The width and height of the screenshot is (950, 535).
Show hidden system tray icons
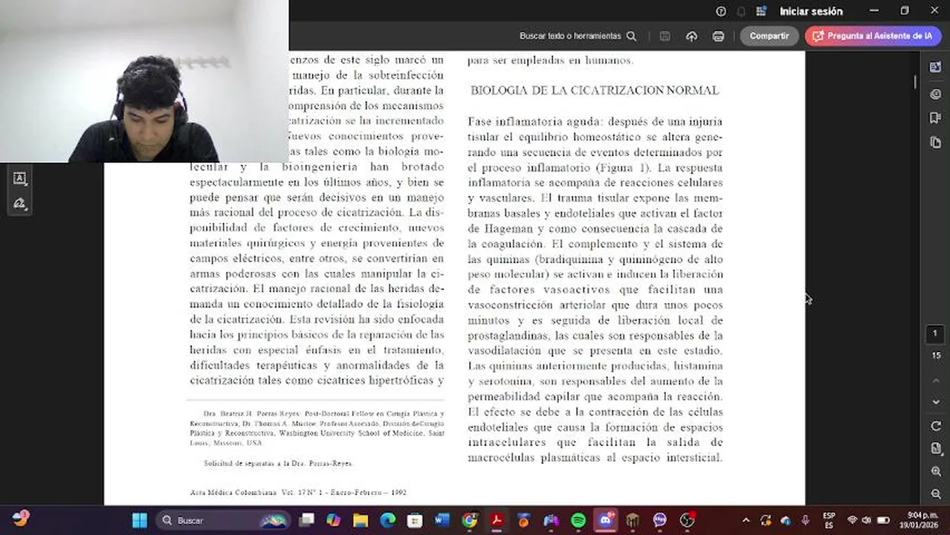click(746, 520)
